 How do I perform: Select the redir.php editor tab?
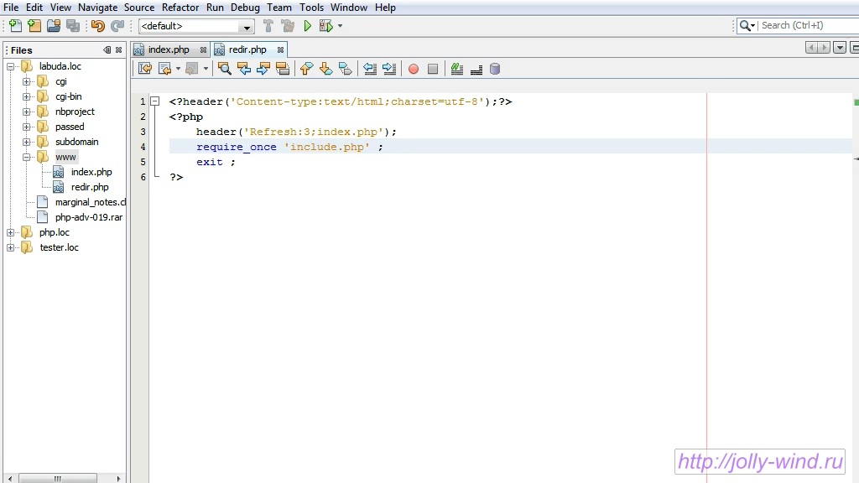coord(247,49)
